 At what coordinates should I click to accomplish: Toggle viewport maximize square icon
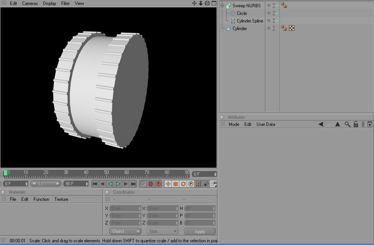click(214, 3)
